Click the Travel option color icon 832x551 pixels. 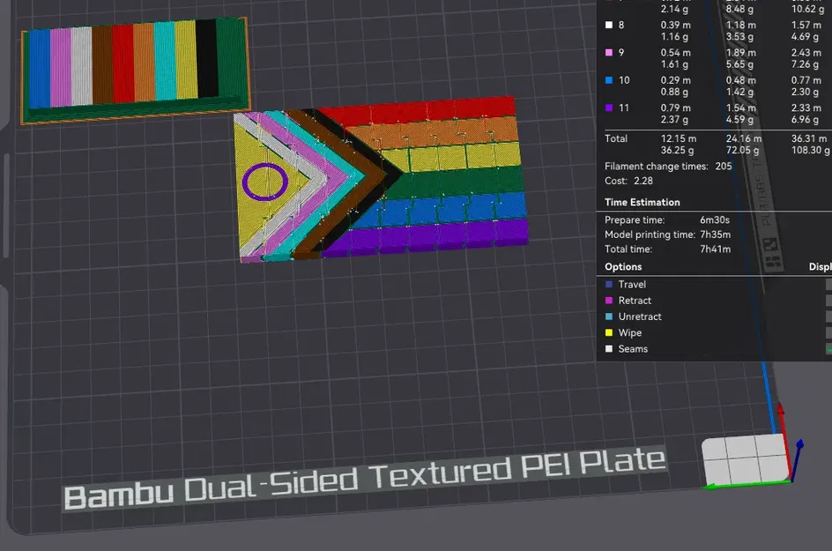[x=609, y=285]
